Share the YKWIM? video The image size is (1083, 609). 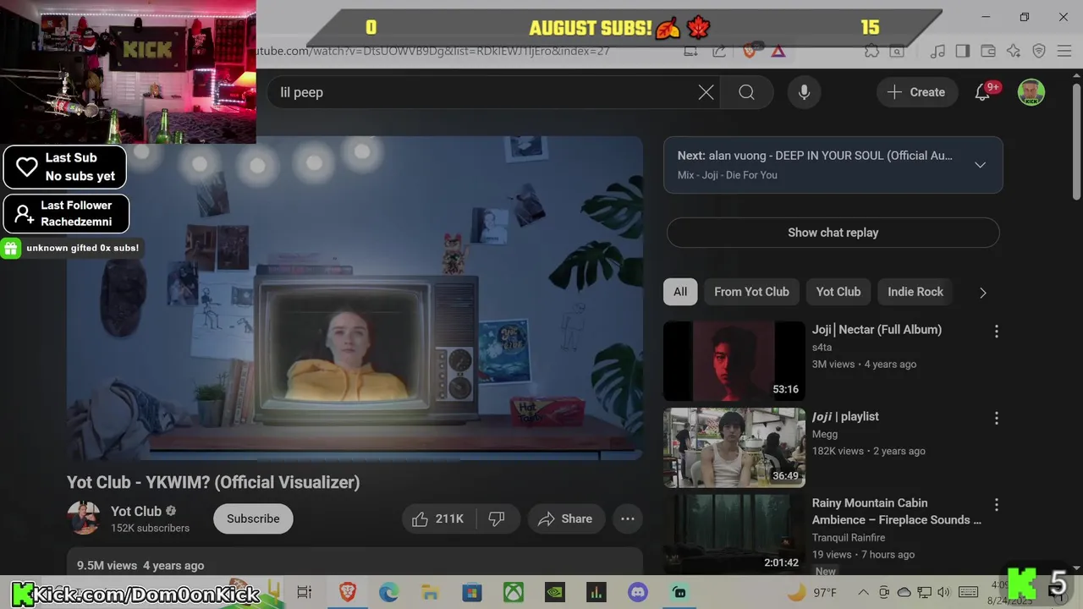click(565, 518)
